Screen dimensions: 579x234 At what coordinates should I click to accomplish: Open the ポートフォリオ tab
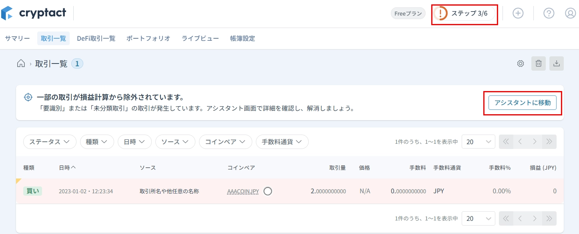click(x=149, y=38)
